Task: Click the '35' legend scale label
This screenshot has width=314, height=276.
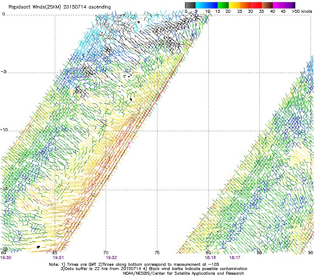Action: point(261,11)
